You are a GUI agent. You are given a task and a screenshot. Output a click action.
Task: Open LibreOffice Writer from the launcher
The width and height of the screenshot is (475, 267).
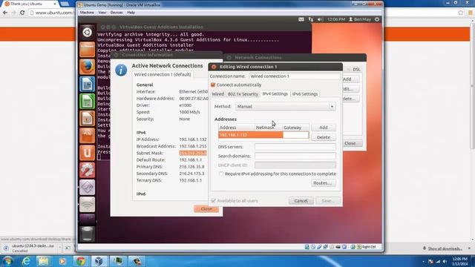(88, 84)
